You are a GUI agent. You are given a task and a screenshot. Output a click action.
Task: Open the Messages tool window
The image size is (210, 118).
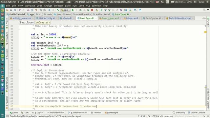(x=112, y=113)
